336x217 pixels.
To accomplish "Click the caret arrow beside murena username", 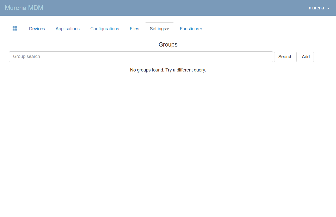I will [328, 8].
